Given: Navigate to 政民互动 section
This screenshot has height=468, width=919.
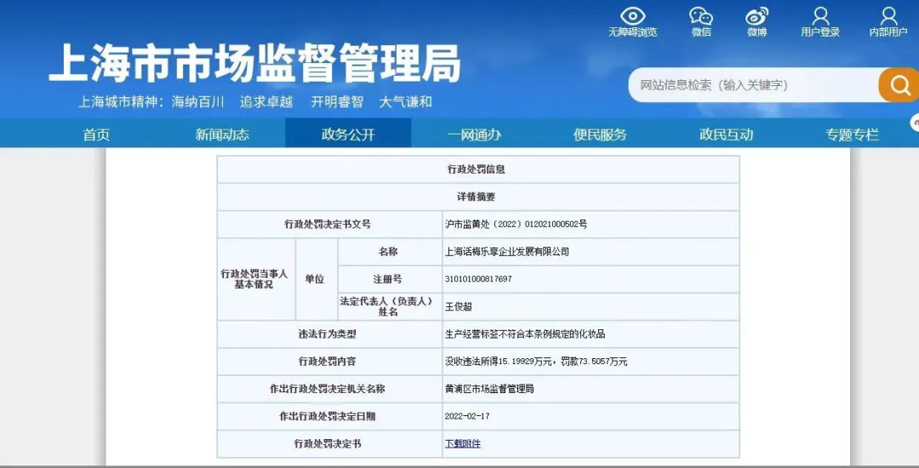Looking at the screenshot, I should (x=726, y=134).
